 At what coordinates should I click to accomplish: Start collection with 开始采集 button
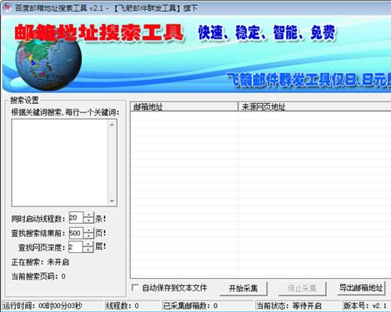point(243,289)
